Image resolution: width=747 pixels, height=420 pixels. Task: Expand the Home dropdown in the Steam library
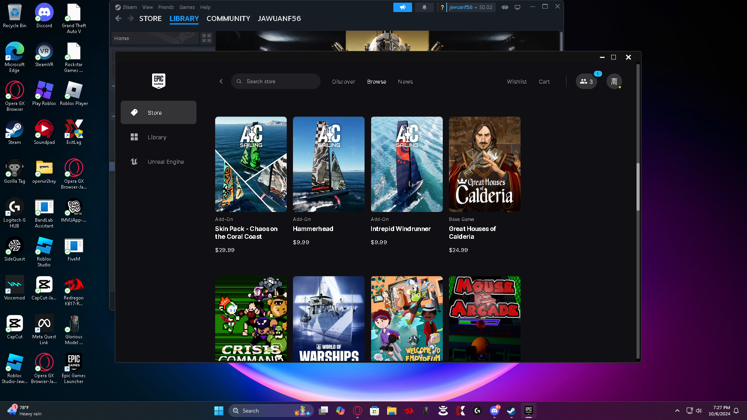(155, 38)
